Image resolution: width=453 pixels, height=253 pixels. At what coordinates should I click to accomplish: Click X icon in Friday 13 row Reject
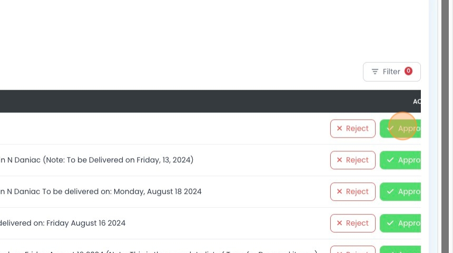click(339, 160)
